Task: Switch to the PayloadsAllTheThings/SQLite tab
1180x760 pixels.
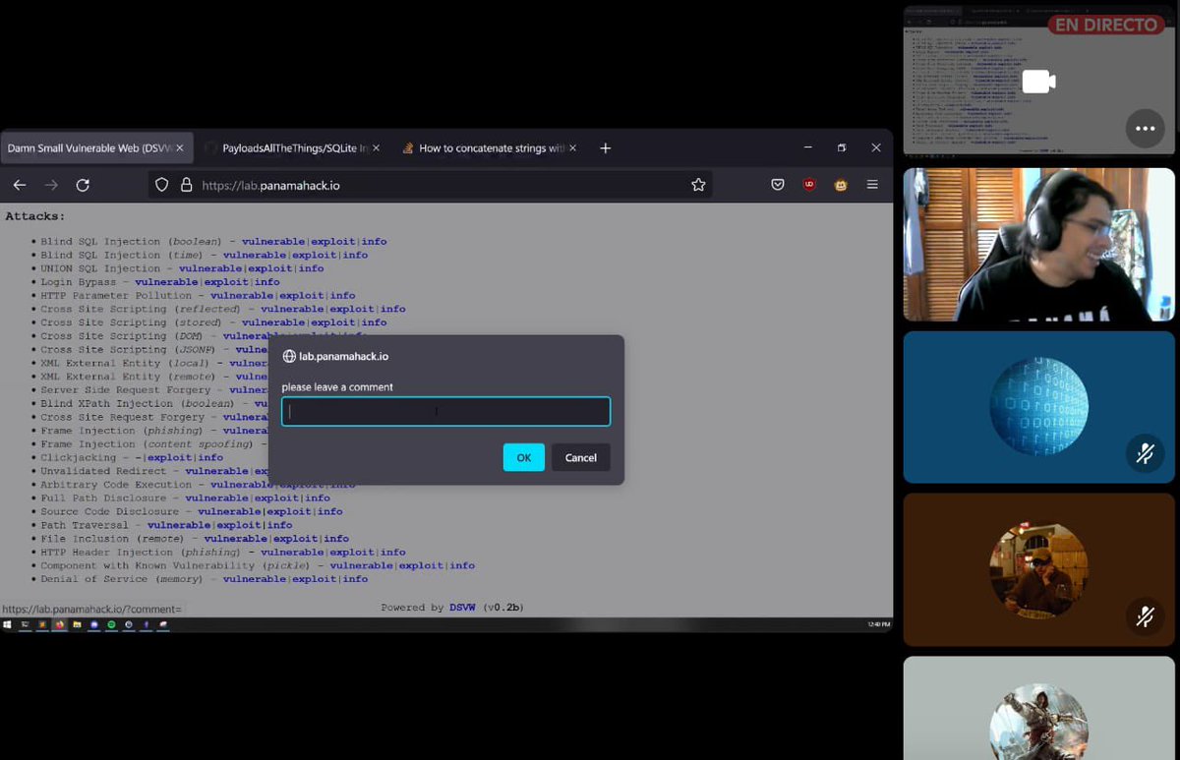Action: pyautogui.click(x=295, y=148)
